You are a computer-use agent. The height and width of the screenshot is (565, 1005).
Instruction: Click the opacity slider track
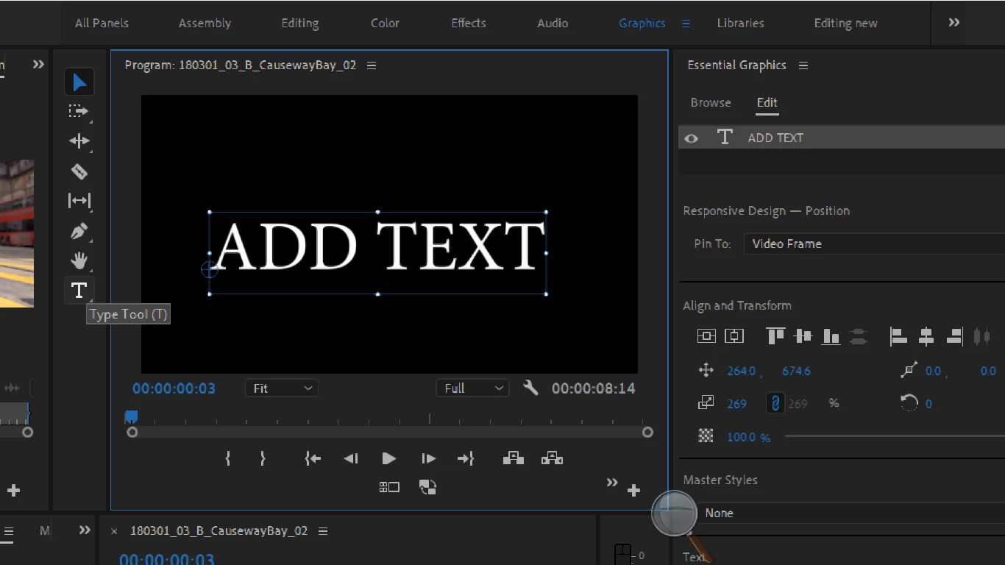(894, 436)
